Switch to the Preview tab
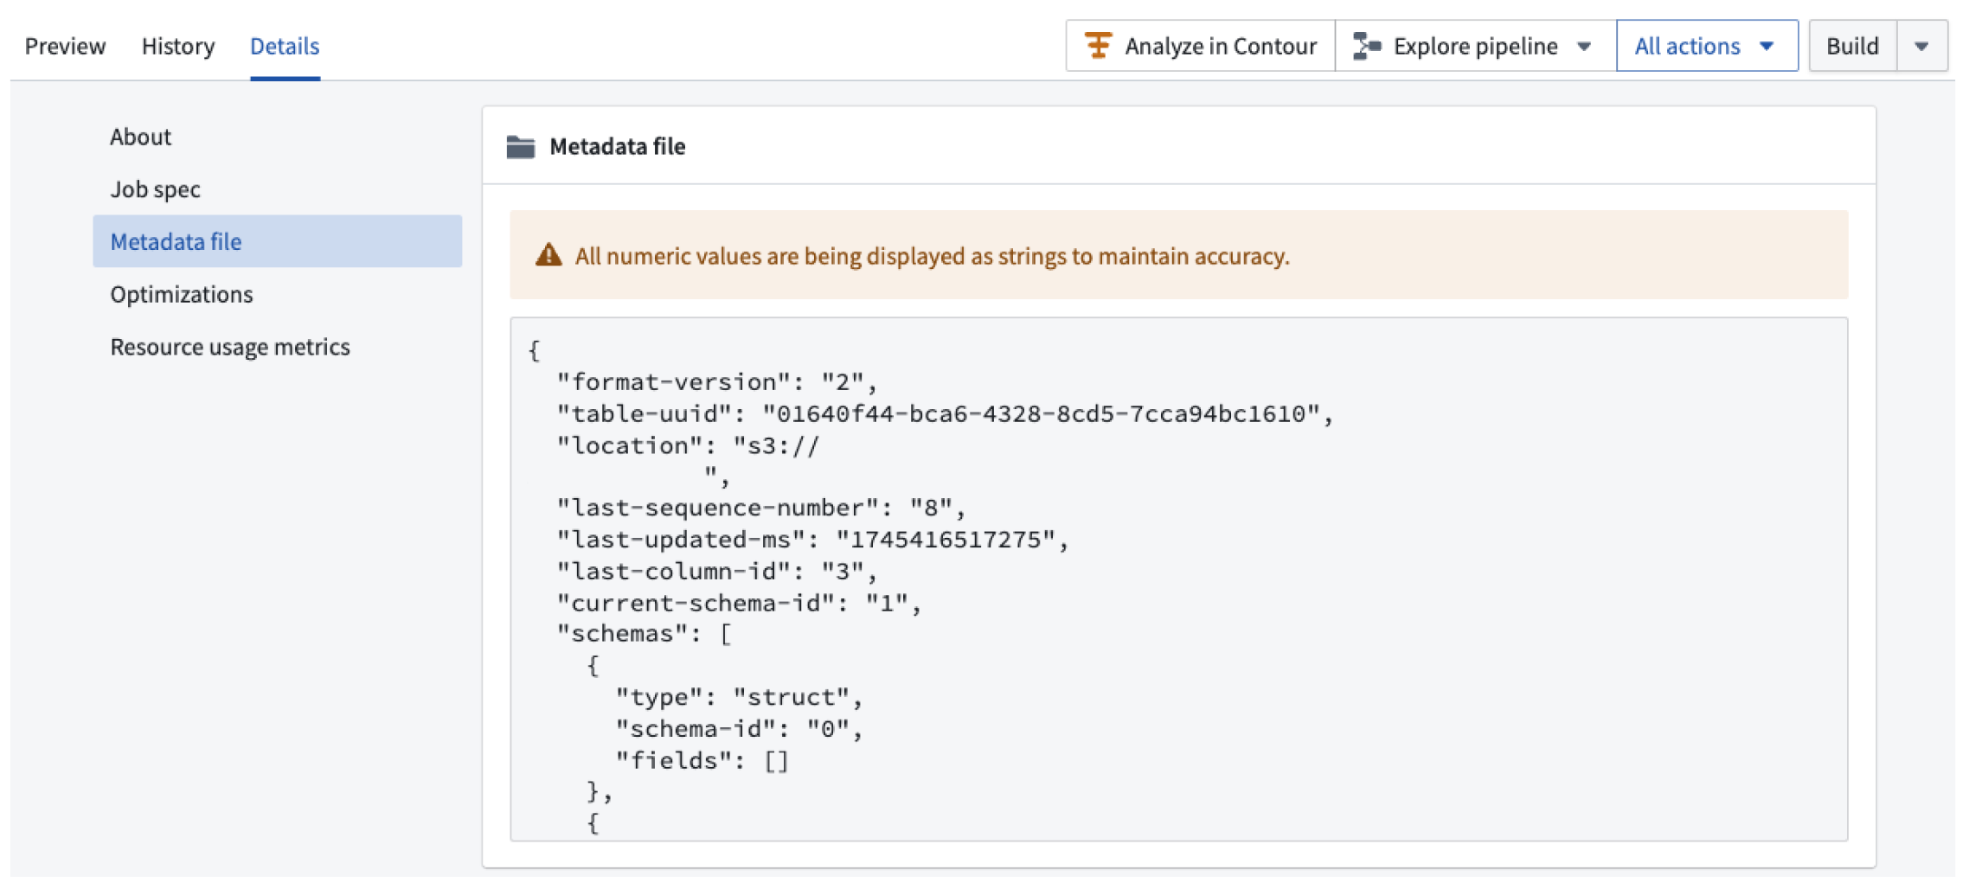This screenshot has height=889, width=1969. pos(65,46)
